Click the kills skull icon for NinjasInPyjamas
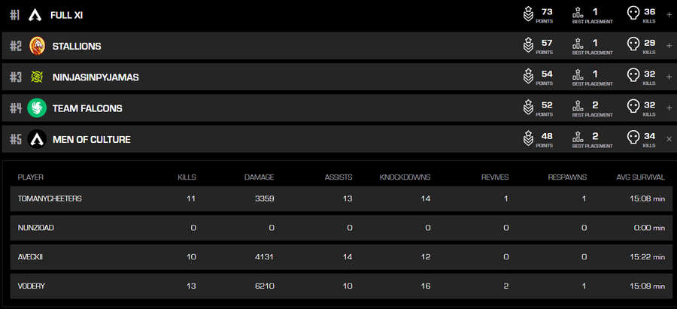Viewport: 677px width, 309px height. coord(633,76)
